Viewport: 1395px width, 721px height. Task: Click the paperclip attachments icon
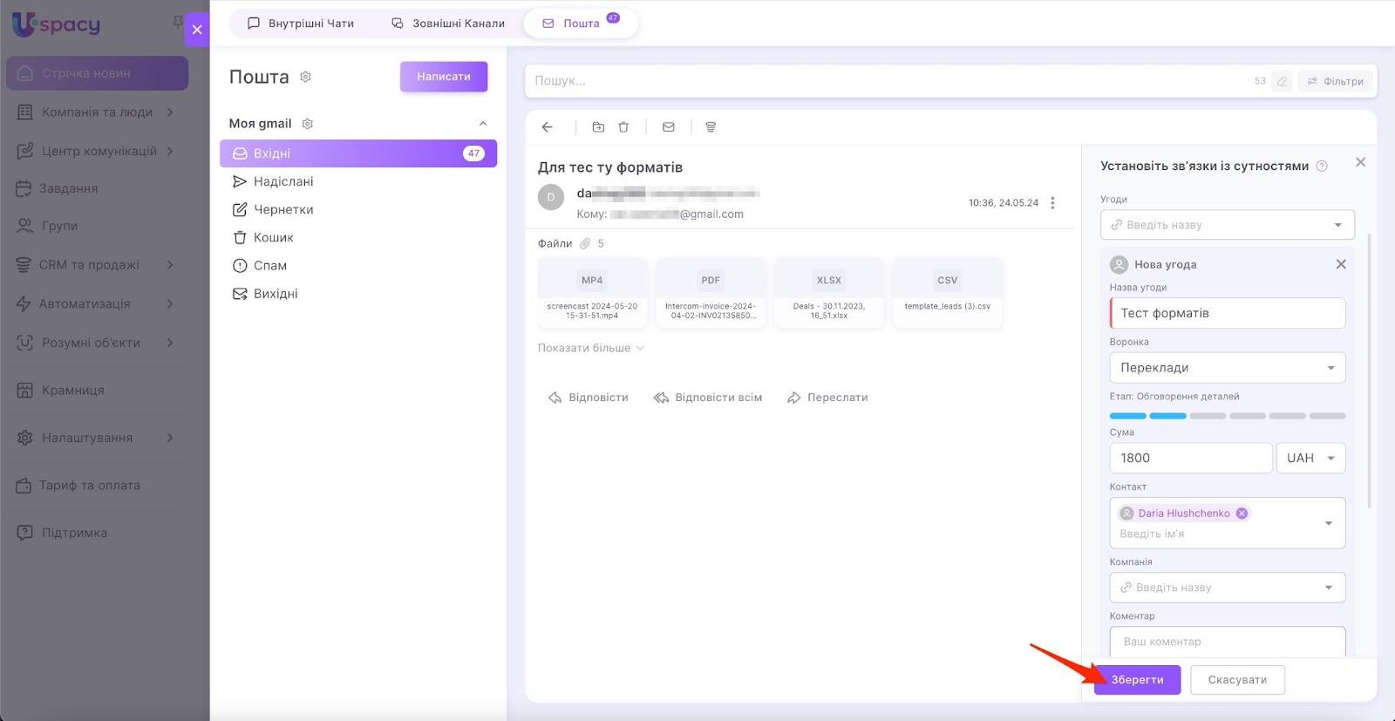coord(585,244)
